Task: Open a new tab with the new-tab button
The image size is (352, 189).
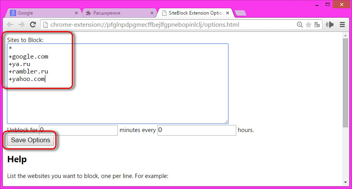Action: pyautogui.click(x=241, y=13)
